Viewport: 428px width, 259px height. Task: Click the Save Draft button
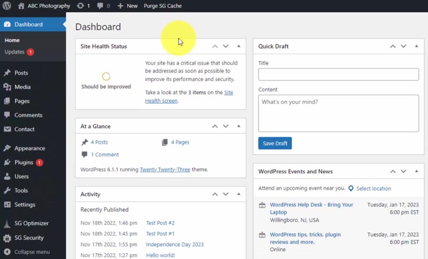tap(275, 143)
